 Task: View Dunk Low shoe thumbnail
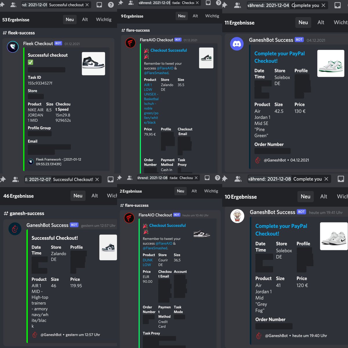point(202,234)
